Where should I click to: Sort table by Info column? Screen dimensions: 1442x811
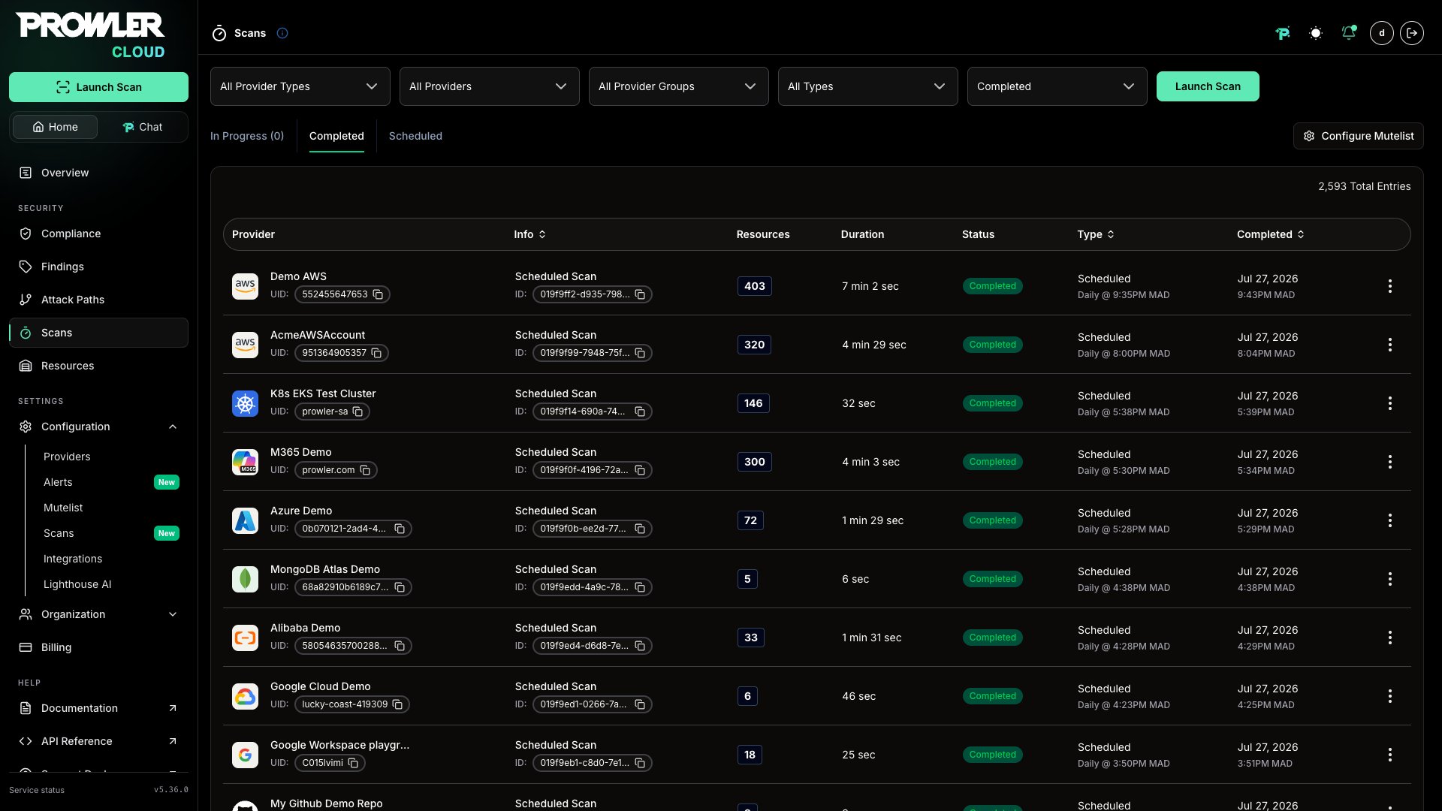click(530, 234)
